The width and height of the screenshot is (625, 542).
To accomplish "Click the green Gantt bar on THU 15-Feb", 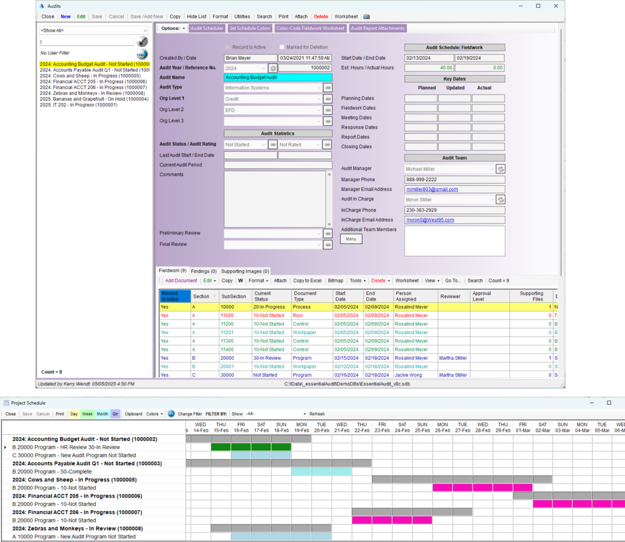I will coord(221,448).
